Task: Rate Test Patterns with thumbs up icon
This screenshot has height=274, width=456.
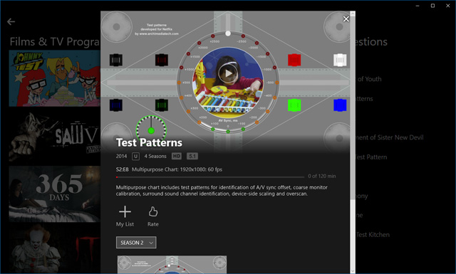Action: pos(153,216)
